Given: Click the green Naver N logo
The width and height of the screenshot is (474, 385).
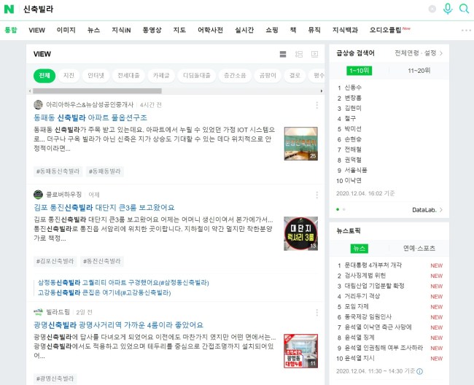Looking at the screenshot, I should tap(9, 9).
